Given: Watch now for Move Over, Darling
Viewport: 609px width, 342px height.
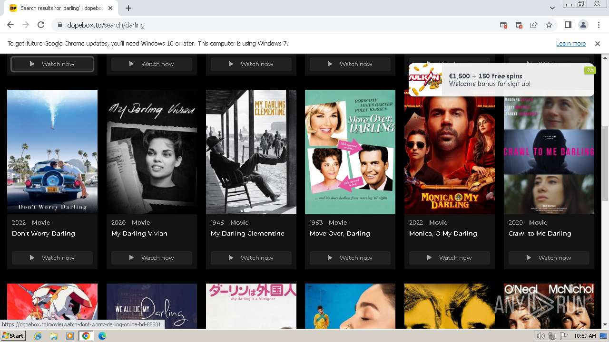Looking at the screenshot, I should pyautogui.click(x=350, y=257).
